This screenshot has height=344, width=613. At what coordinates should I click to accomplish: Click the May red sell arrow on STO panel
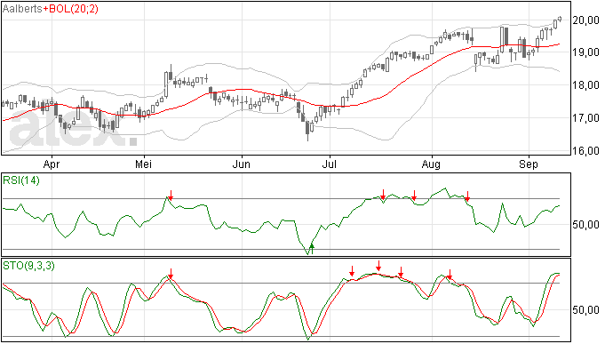coord(171,274)
